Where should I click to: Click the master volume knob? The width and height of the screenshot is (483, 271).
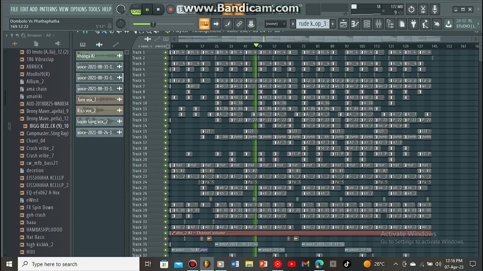pyautogui.click(x=121, y=9)
